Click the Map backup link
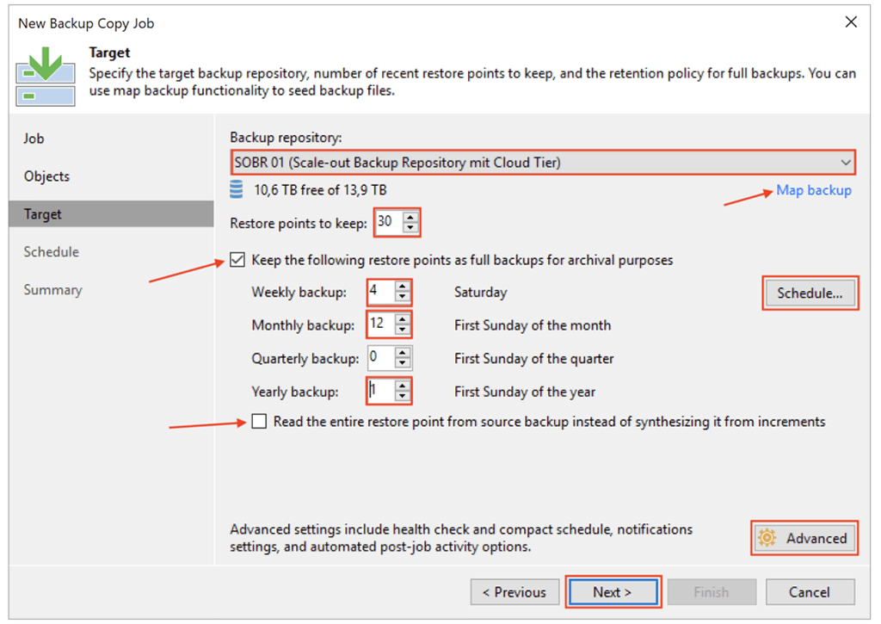This screenshot has height=624, width=881. pyautogui.click(x=814, y=190)
